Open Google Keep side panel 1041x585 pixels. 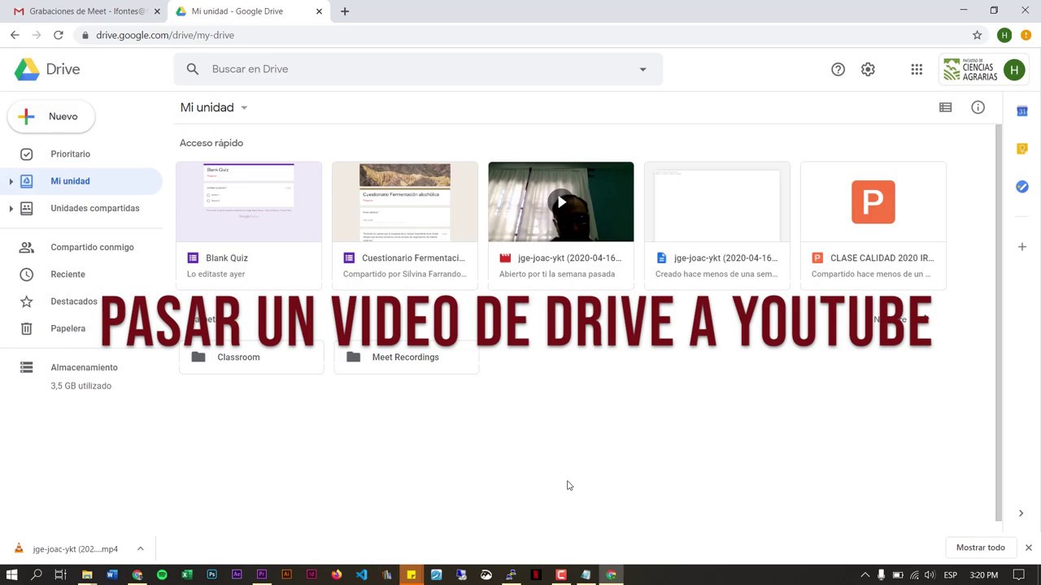[x=1022, y=149]
